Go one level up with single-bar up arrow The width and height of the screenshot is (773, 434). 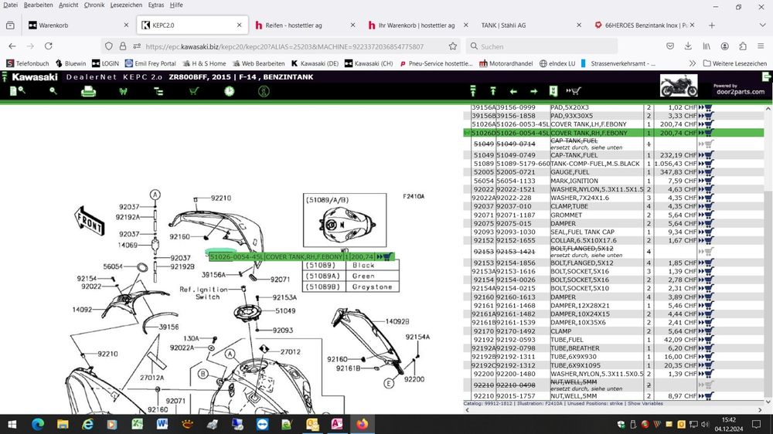click(493, 91)
